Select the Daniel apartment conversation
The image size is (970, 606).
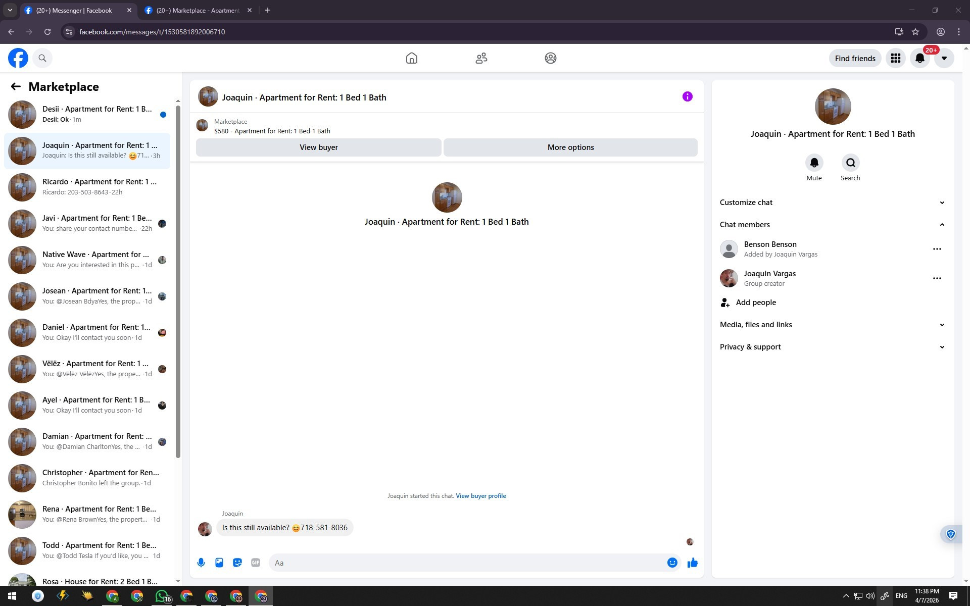tap(87, 332)
